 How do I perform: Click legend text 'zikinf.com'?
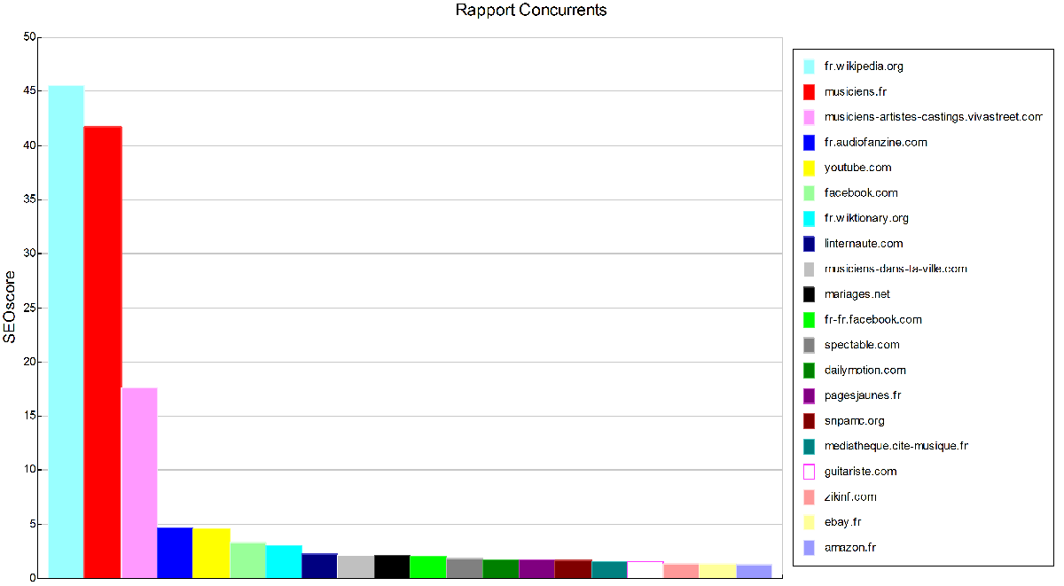[850, 497]
